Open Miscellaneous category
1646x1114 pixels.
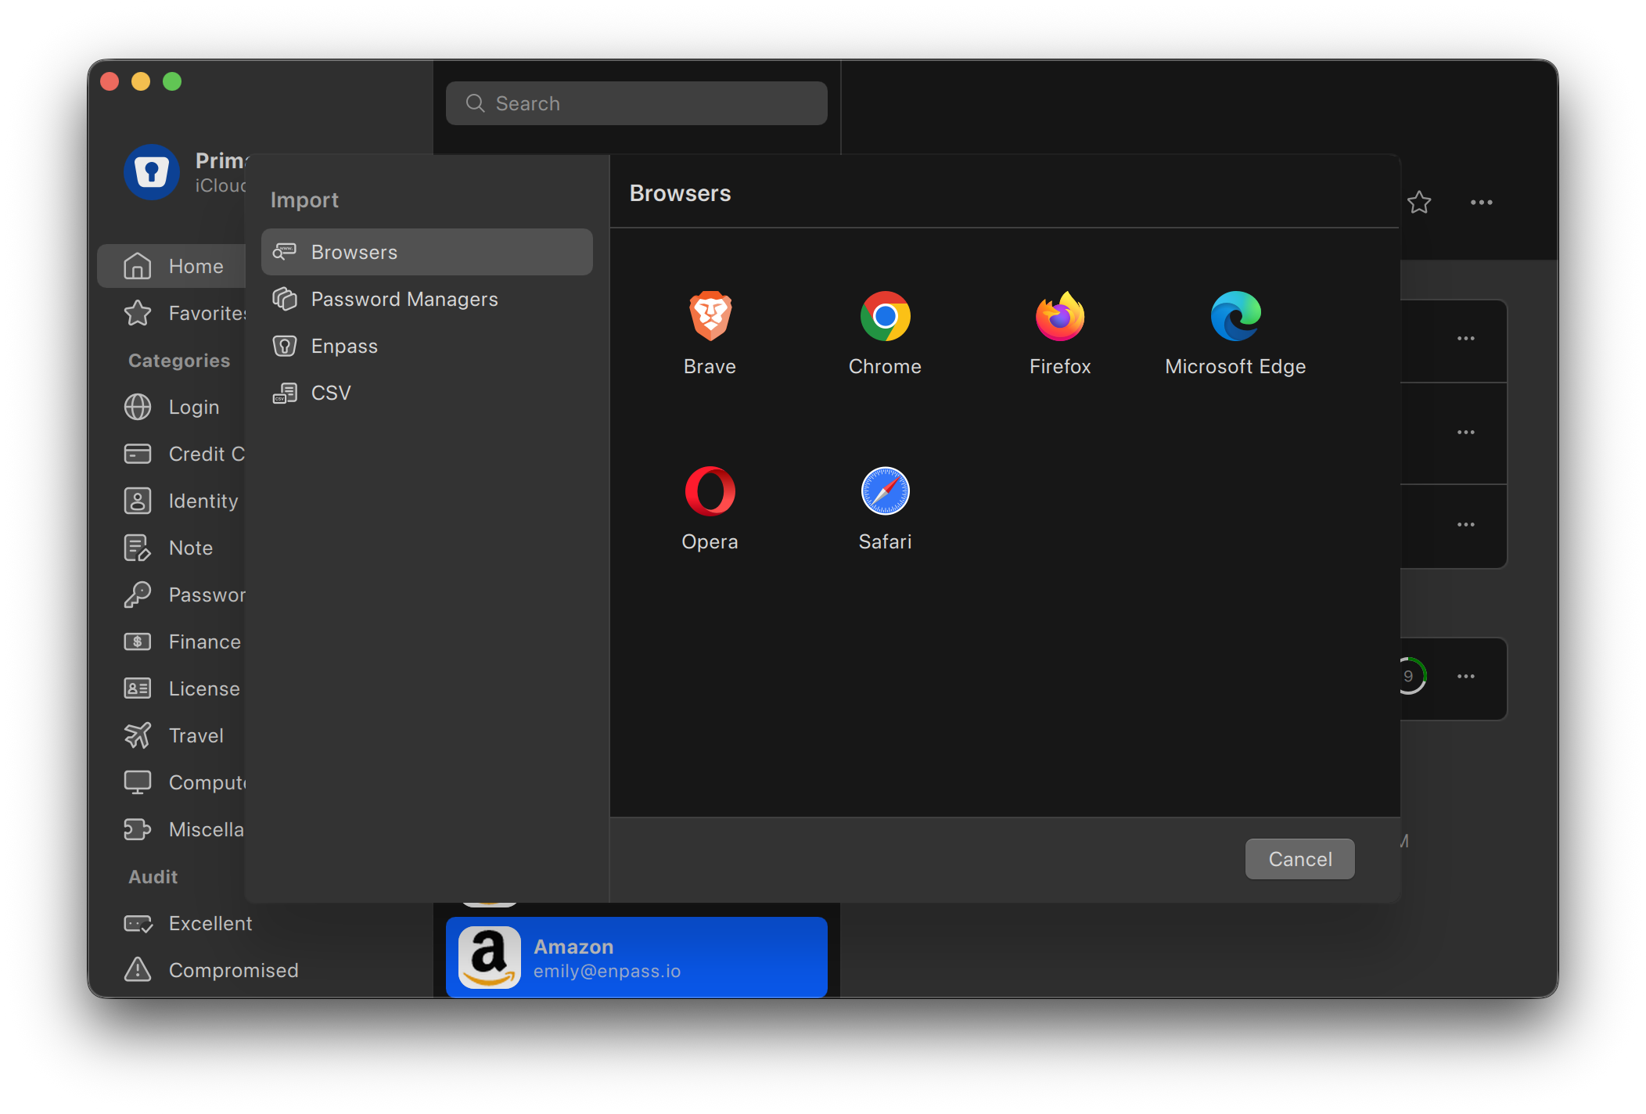[x=172, y=829]
